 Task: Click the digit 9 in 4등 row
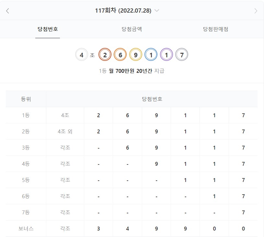click(156, 164)
